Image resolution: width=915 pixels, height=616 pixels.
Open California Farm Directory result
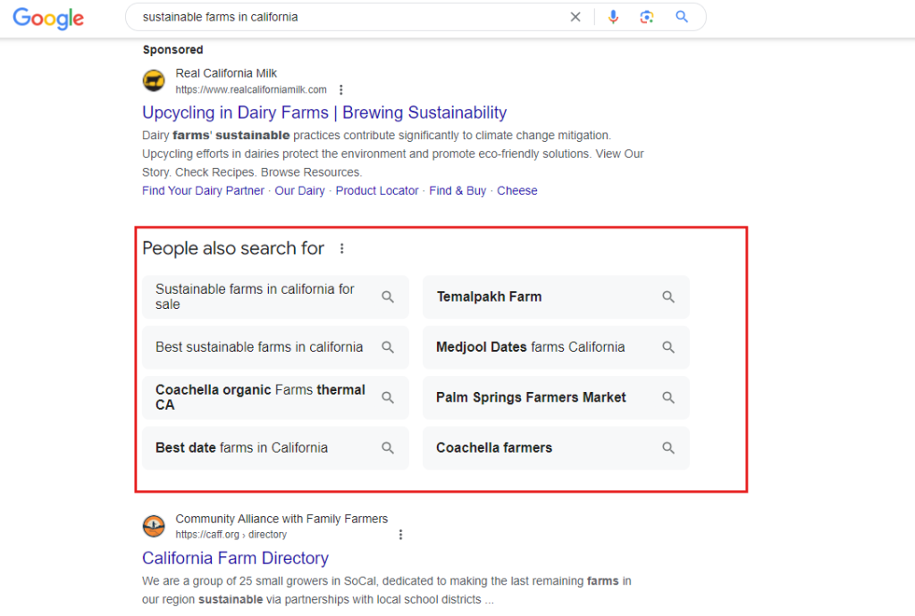(235, 558)
